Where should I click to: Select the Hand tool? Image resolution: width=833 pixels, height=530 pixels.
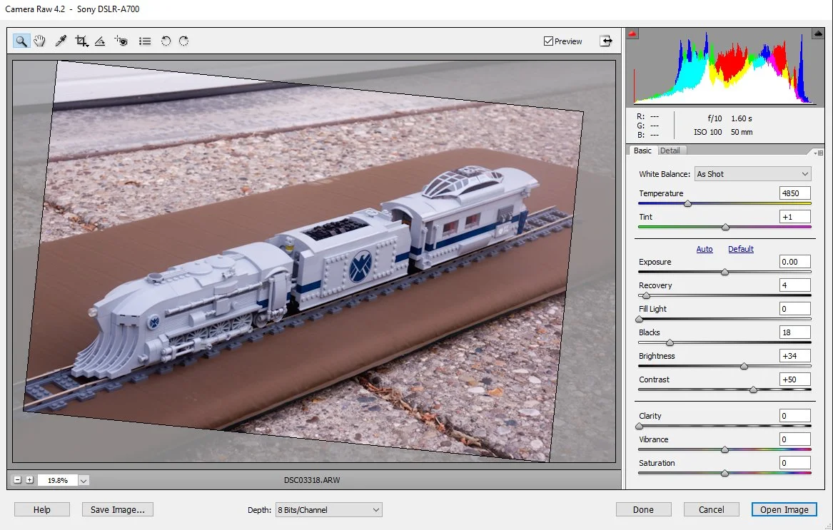pyautogui.click(x=39, y=41)
